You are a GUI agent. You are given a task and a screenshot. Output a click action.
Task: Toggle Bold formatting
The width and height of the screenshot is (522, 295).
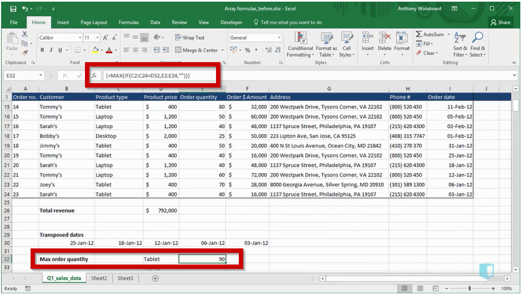[x=42, y=50]
